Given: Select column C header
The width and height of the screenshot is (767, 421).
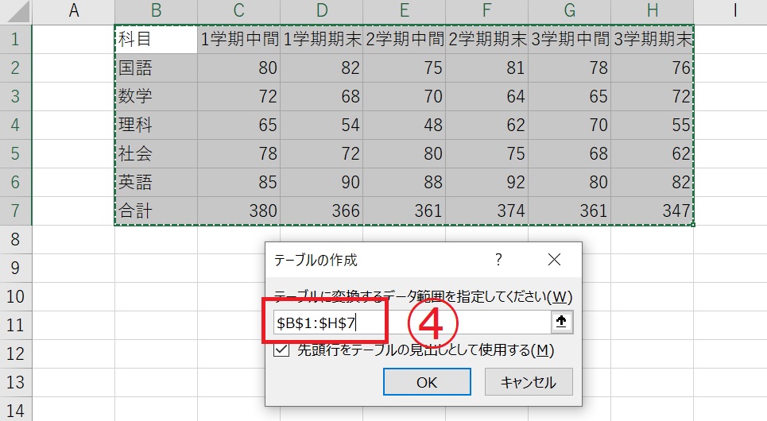Looking at the screenshot, I should 238,11.
